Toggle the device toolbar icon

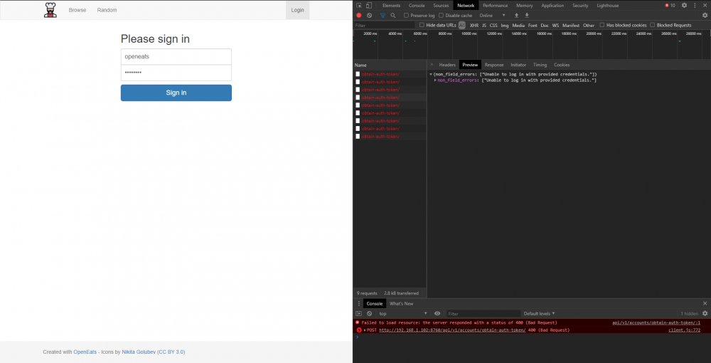(368, 6)
